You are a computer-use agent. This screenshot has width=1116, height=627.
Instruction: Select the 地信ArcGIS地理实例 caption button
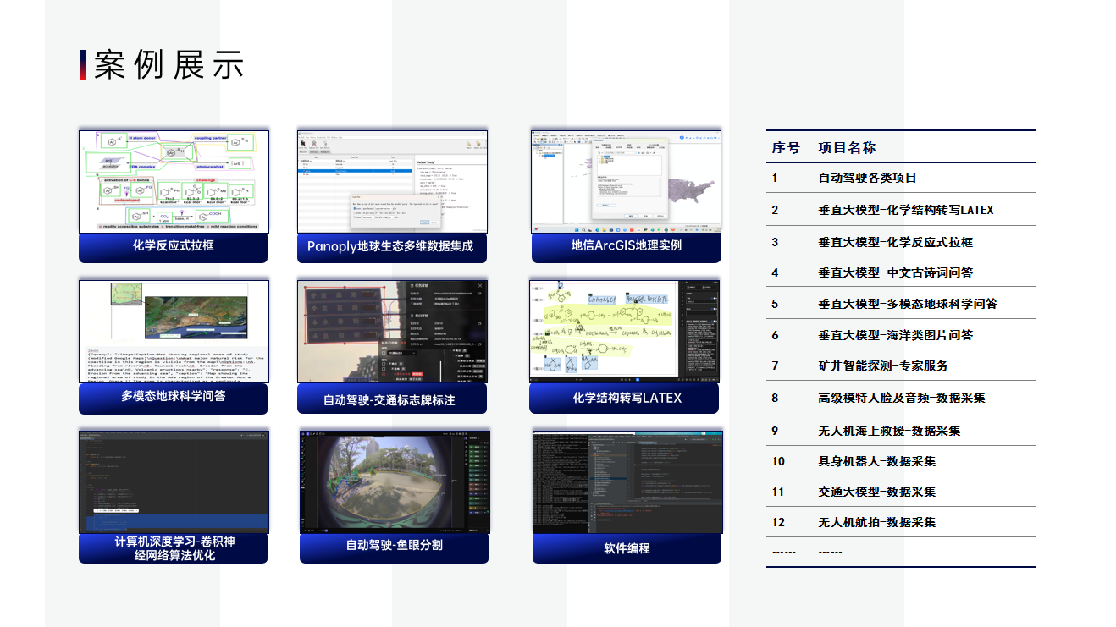coord(626,246)
